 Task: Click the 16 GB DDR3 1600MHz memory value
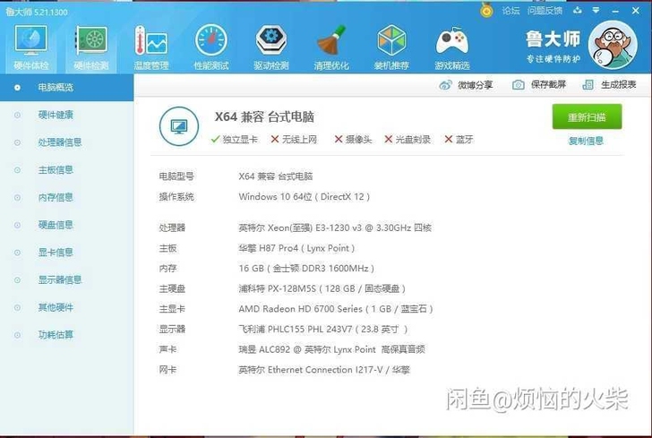[306, 269]
